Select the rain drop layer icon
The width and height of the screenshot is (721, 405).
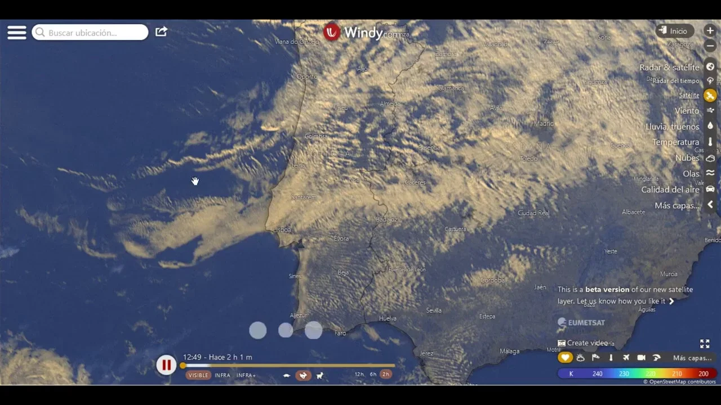(710, 126)
